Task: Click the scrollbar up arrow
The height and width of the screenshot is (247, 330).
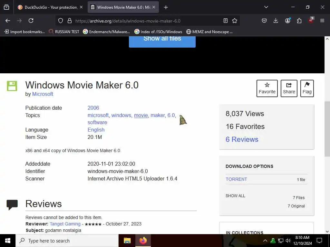Action: click(x=327, y=39)
